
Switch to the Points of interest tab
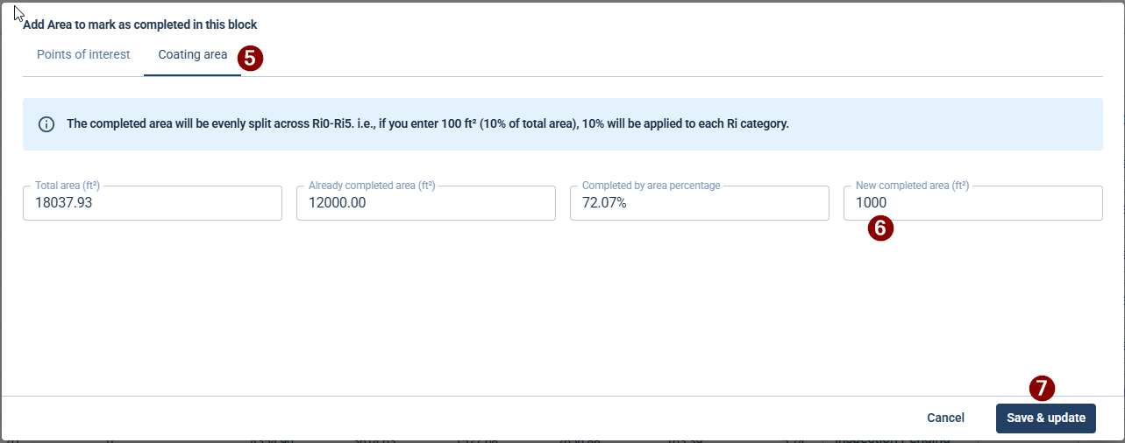(x=83, y=55)
